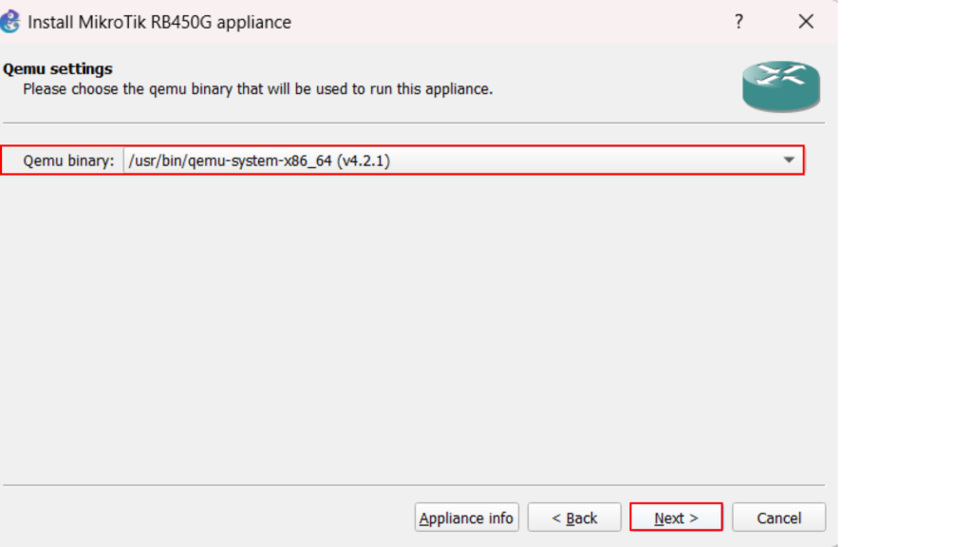The width and height of the screenshot is (972, 547).
Task: Go back with the Back button
Action: pos(574,518)
